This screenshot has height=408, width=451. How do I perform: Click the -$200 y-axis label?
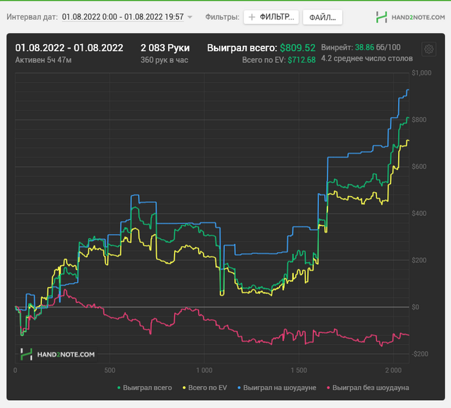click(x=420, y=354)
